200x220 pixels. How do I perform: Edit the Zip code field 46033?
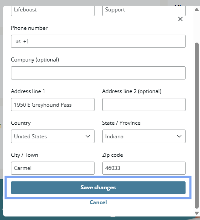pos(144,168)
